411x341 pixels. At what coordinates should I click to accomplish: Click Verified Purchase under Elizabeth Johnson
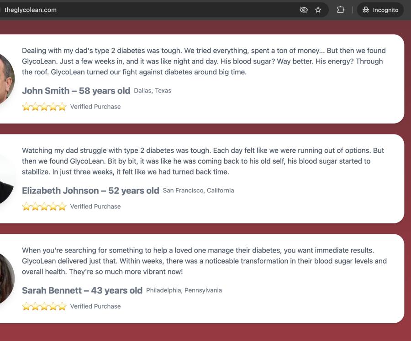click(x=95, y=207)
